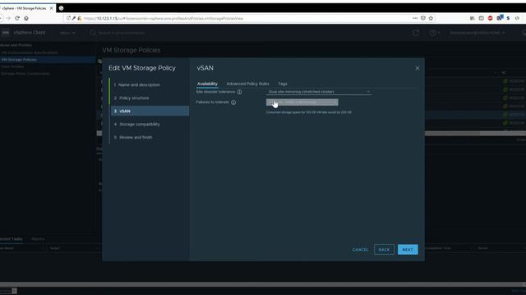
Task: Click the vSphere Client logo
Action: [24, 33]
